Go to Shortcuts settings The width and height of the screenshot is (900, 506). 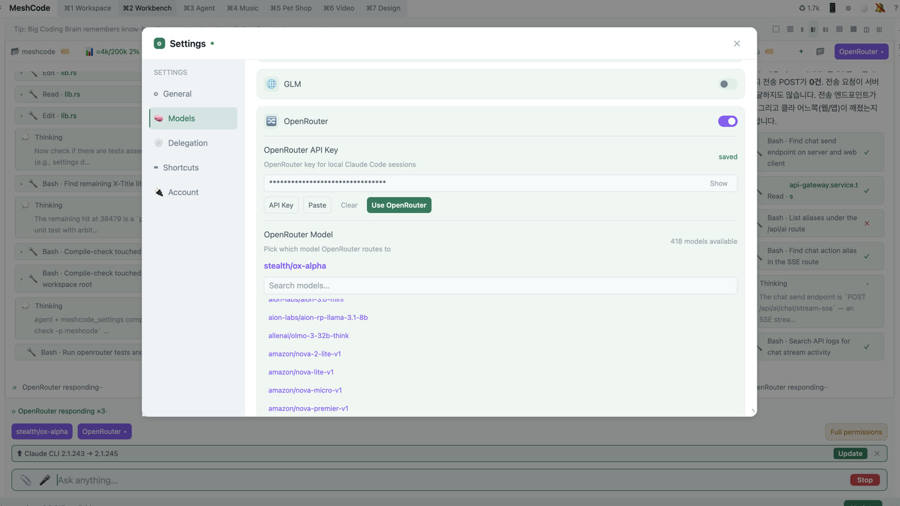[x=193, y=168]
